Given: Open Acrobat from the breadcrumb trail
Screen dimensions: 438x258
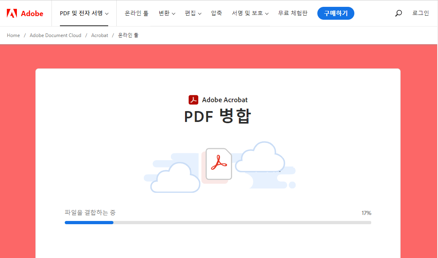Looking at the screenshot, I should tap(99, 35).
